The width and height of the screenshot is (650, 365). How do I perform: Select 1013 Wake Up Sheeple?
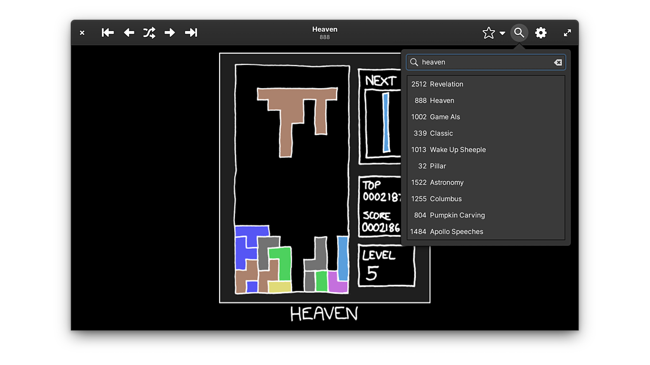tap(448, 150)
